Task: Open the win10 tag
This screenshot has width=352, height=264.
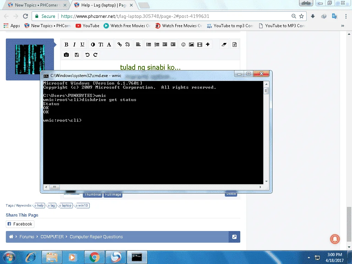Action: 82,206
